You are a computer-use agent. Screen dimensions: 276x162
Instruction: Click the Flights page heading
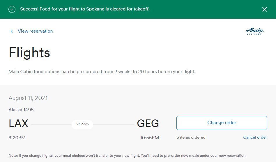point(29,52)
